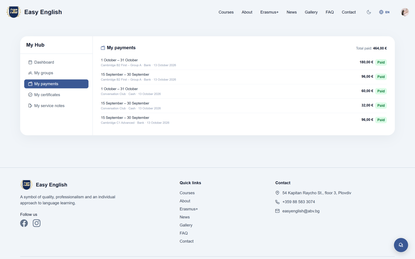Click the My certificates badge icon
This screenshot has width=415, height=259.
(30, 95)
